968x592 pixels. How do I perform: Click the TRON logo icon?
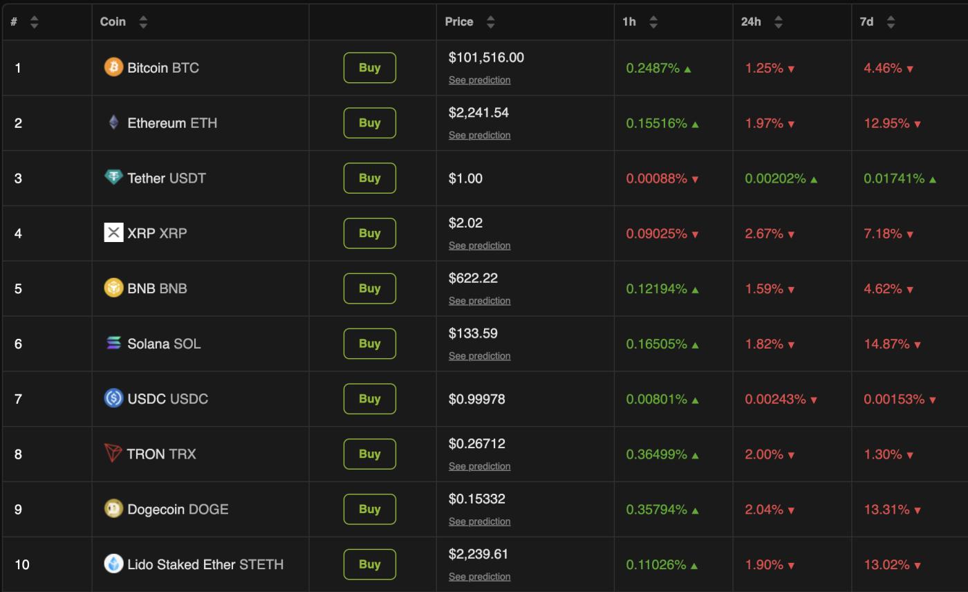click(113, 454)
